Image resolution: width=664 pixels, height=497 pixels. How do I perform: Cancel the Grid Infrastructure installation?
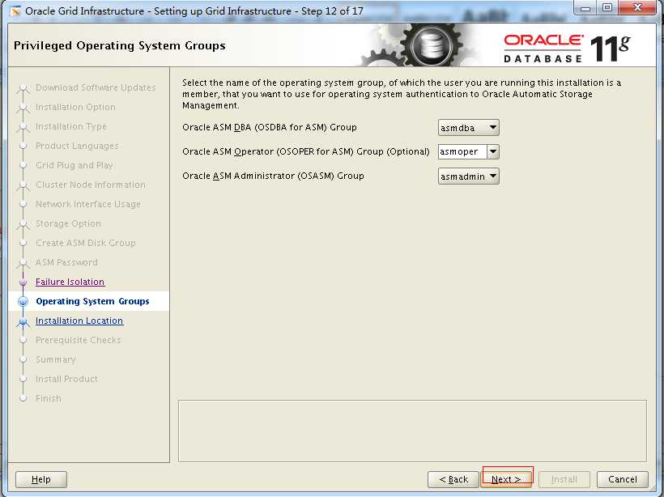point(622,479)
